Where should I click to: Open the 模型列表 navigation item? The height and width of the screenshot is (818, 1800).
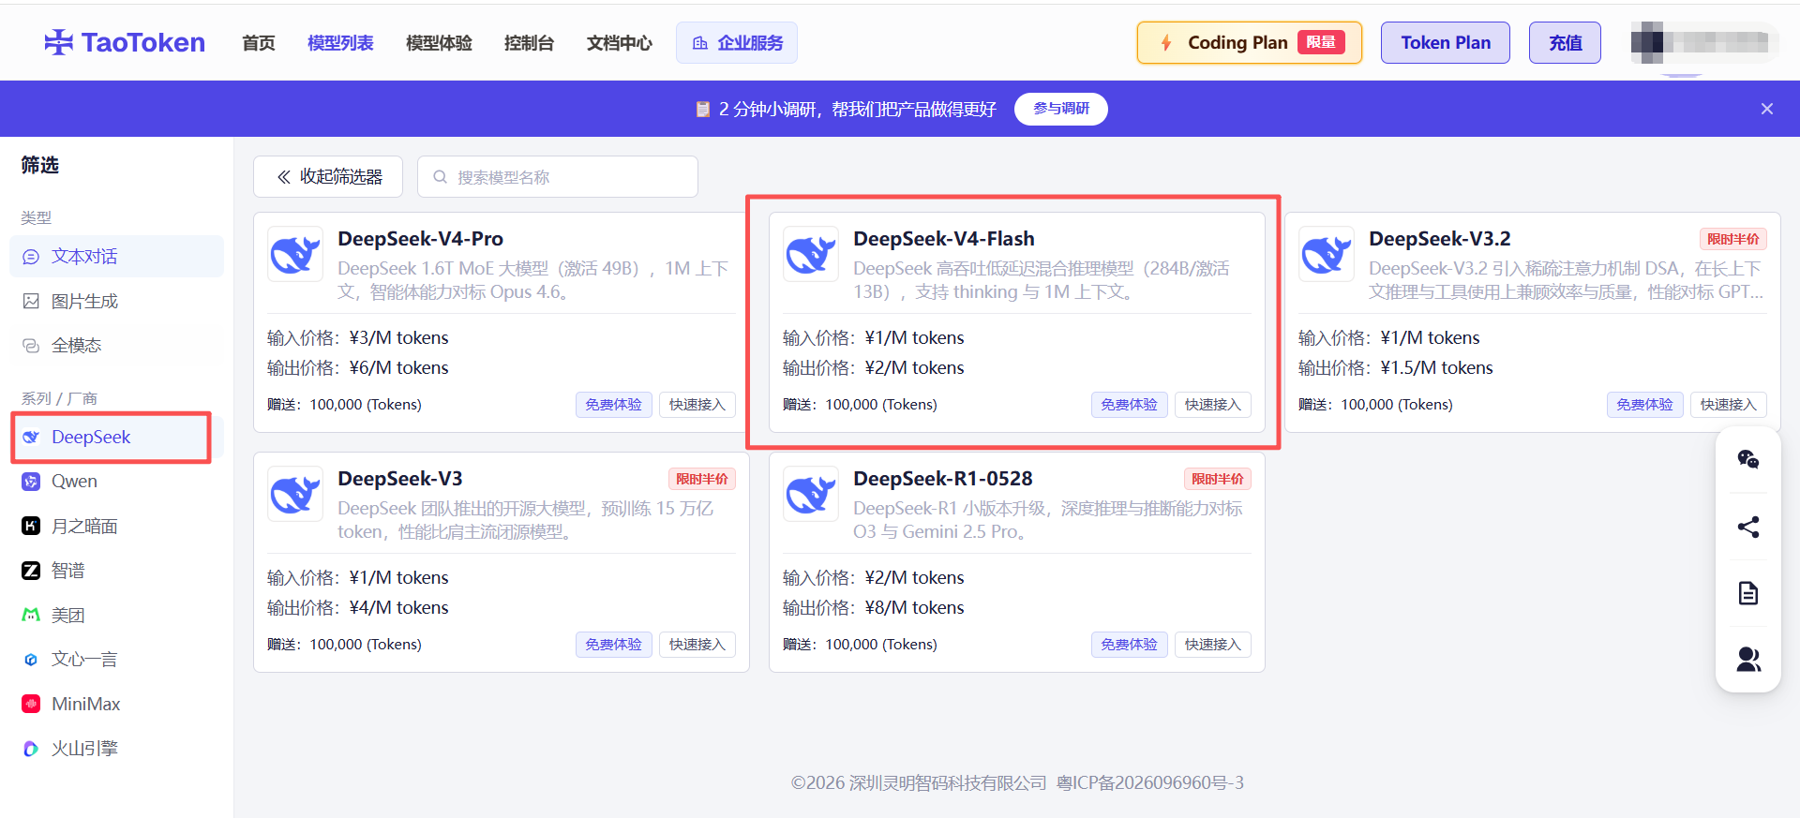(340, 43)
